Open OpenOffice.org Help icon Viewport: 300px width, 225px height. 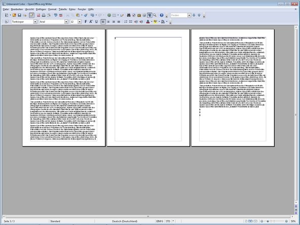point(162,15)
